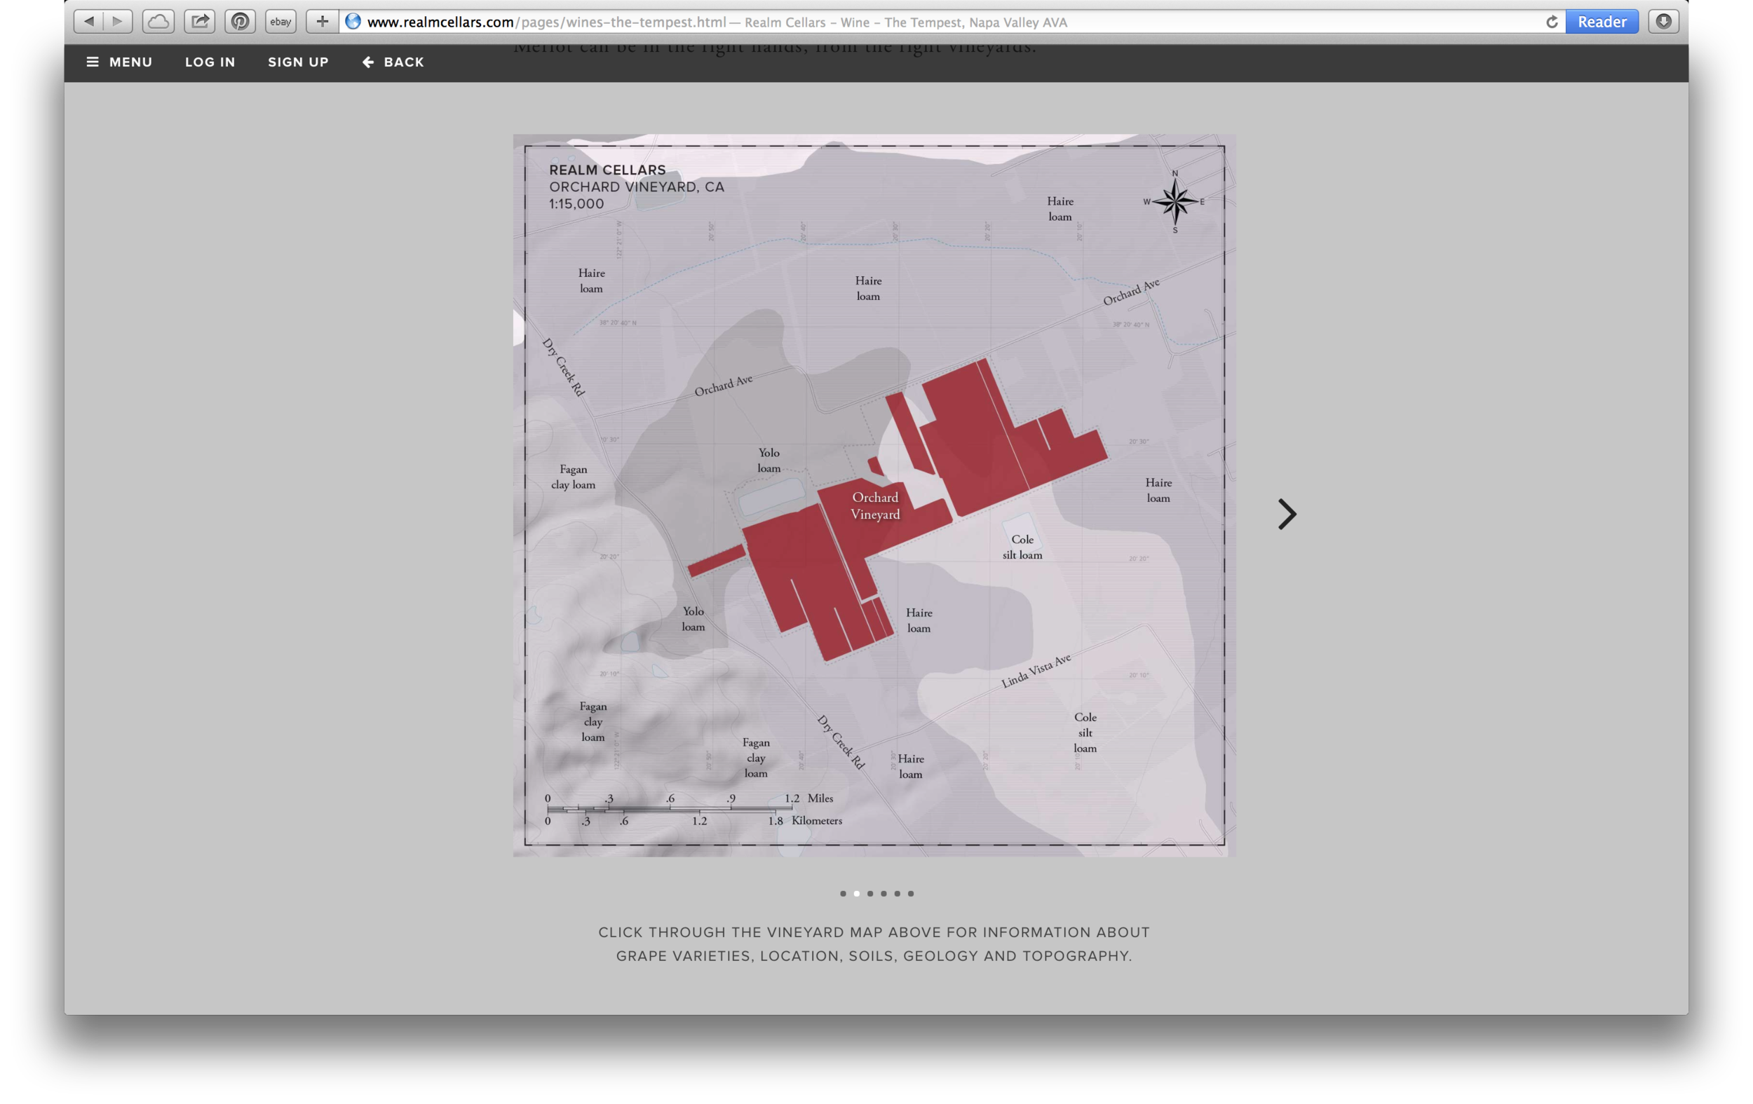Click the 'Miles' scale bar label
Viewport: 1753px width, 1104px height.
[x=820, y=798]
